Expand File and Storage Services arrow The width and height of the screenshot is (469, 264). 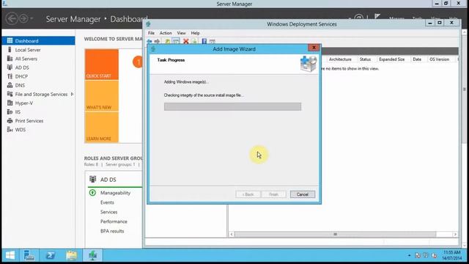[72, 94]
